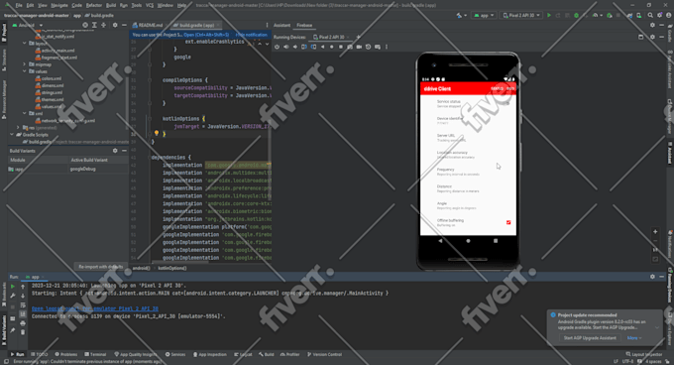The image size is (674, 365).
Task: Open Android project view dropdown
Action: tap(29, 26)
